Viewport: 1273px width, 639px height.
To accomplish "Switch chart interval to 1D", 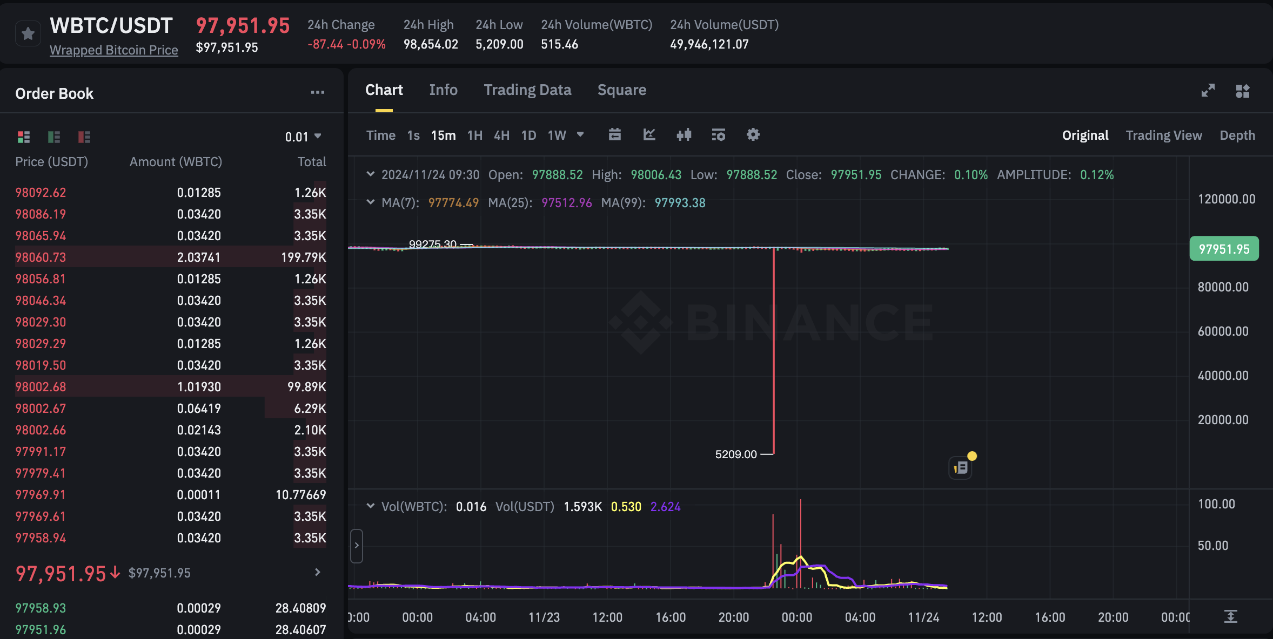I will 528,135.
